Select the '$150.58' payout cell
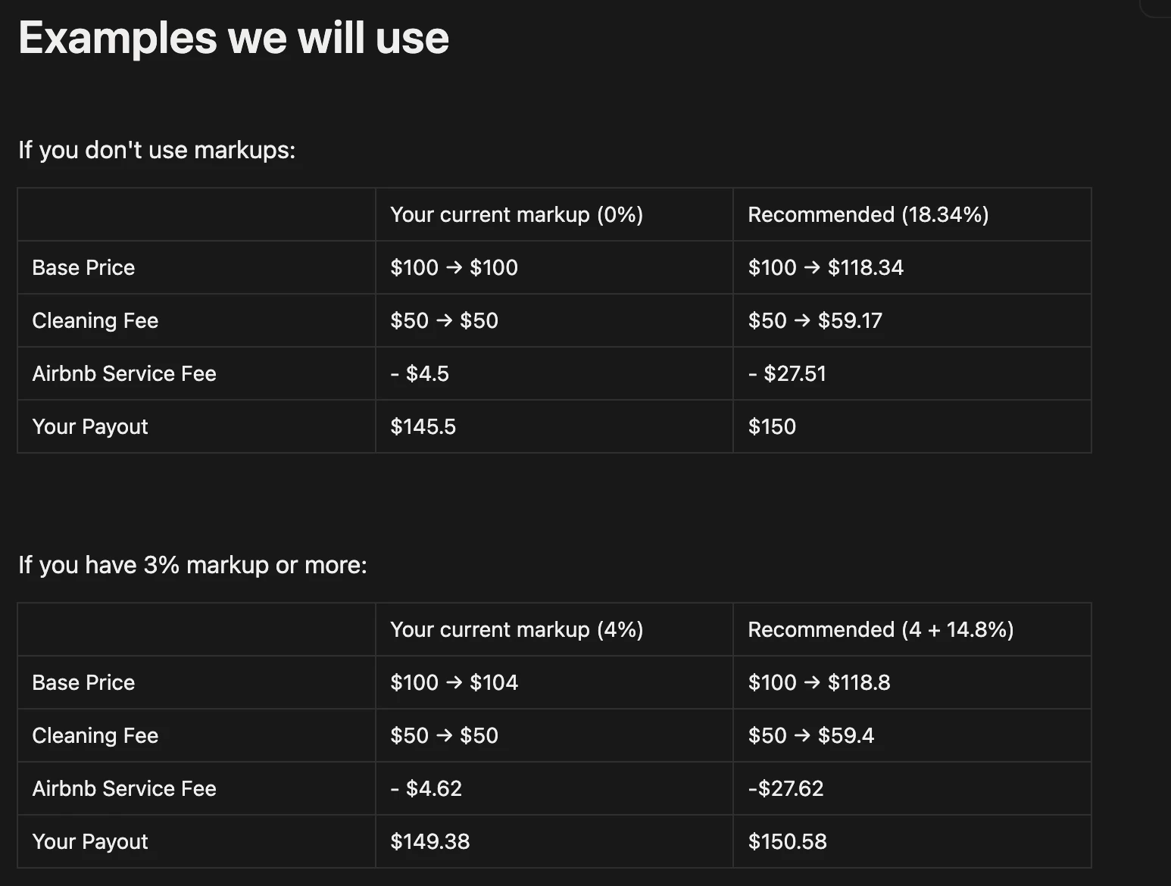This screenshot has width=1171, height=886. pyautogui.click(x=787, y=842)
